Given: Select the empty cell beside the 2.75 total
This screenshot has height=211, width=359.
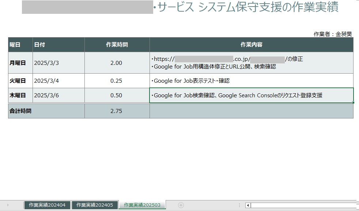Looking at the screenshot, I should (252, 111).
